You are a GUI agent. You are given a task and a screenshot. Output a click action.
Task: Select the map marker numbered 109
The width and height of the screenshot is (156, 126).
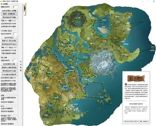point(97,98)
